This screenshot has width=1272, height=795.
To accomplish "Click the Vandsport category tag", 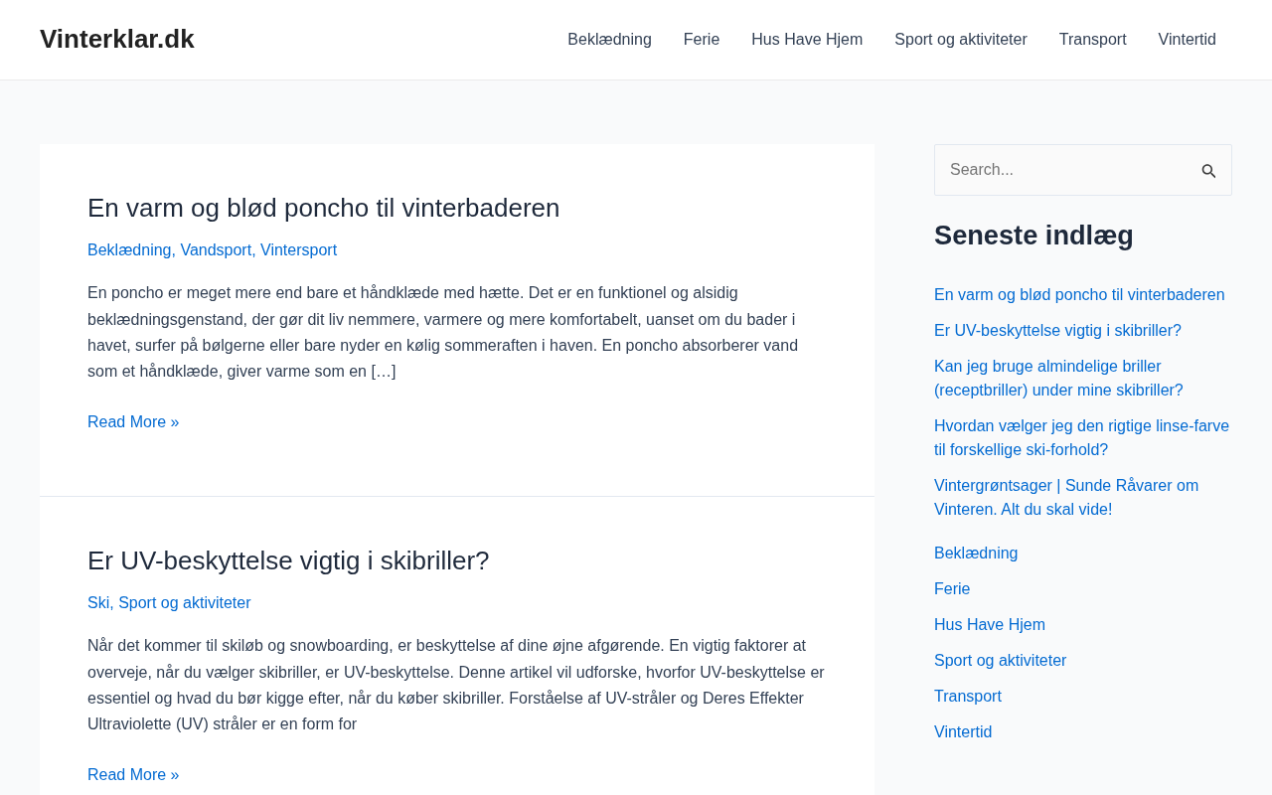I will pyautogui.click(x=216, y=250).
